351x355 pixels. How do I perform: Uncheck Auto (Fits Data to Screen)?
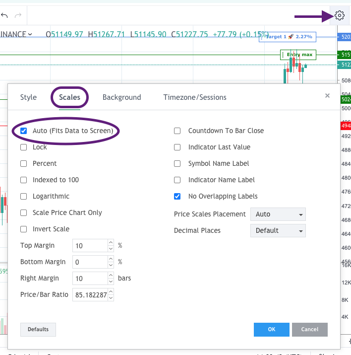[x=24, y=131]
